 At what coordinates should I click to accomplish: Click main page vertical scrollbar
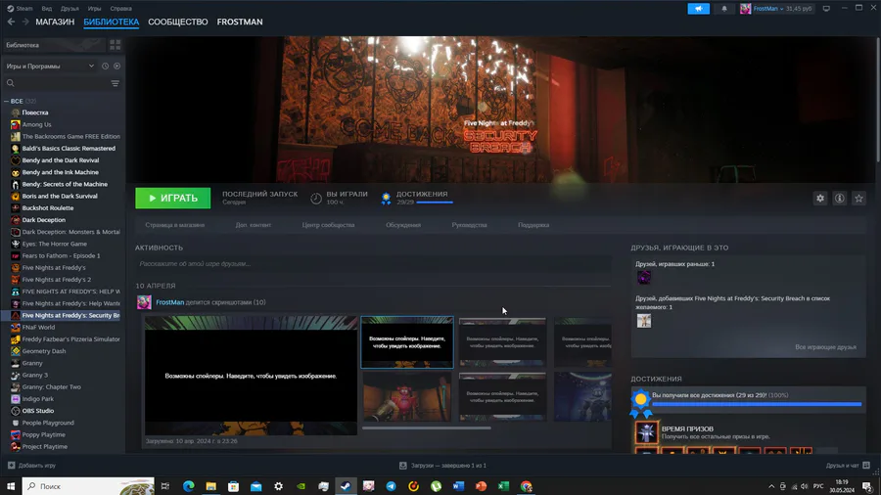[x=878, y=98]
